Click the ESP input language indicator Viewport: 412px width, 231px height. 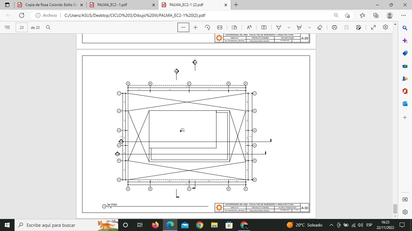[x=369, y=225]
